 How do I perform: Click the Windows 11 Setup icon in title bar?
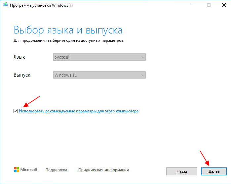5,5
